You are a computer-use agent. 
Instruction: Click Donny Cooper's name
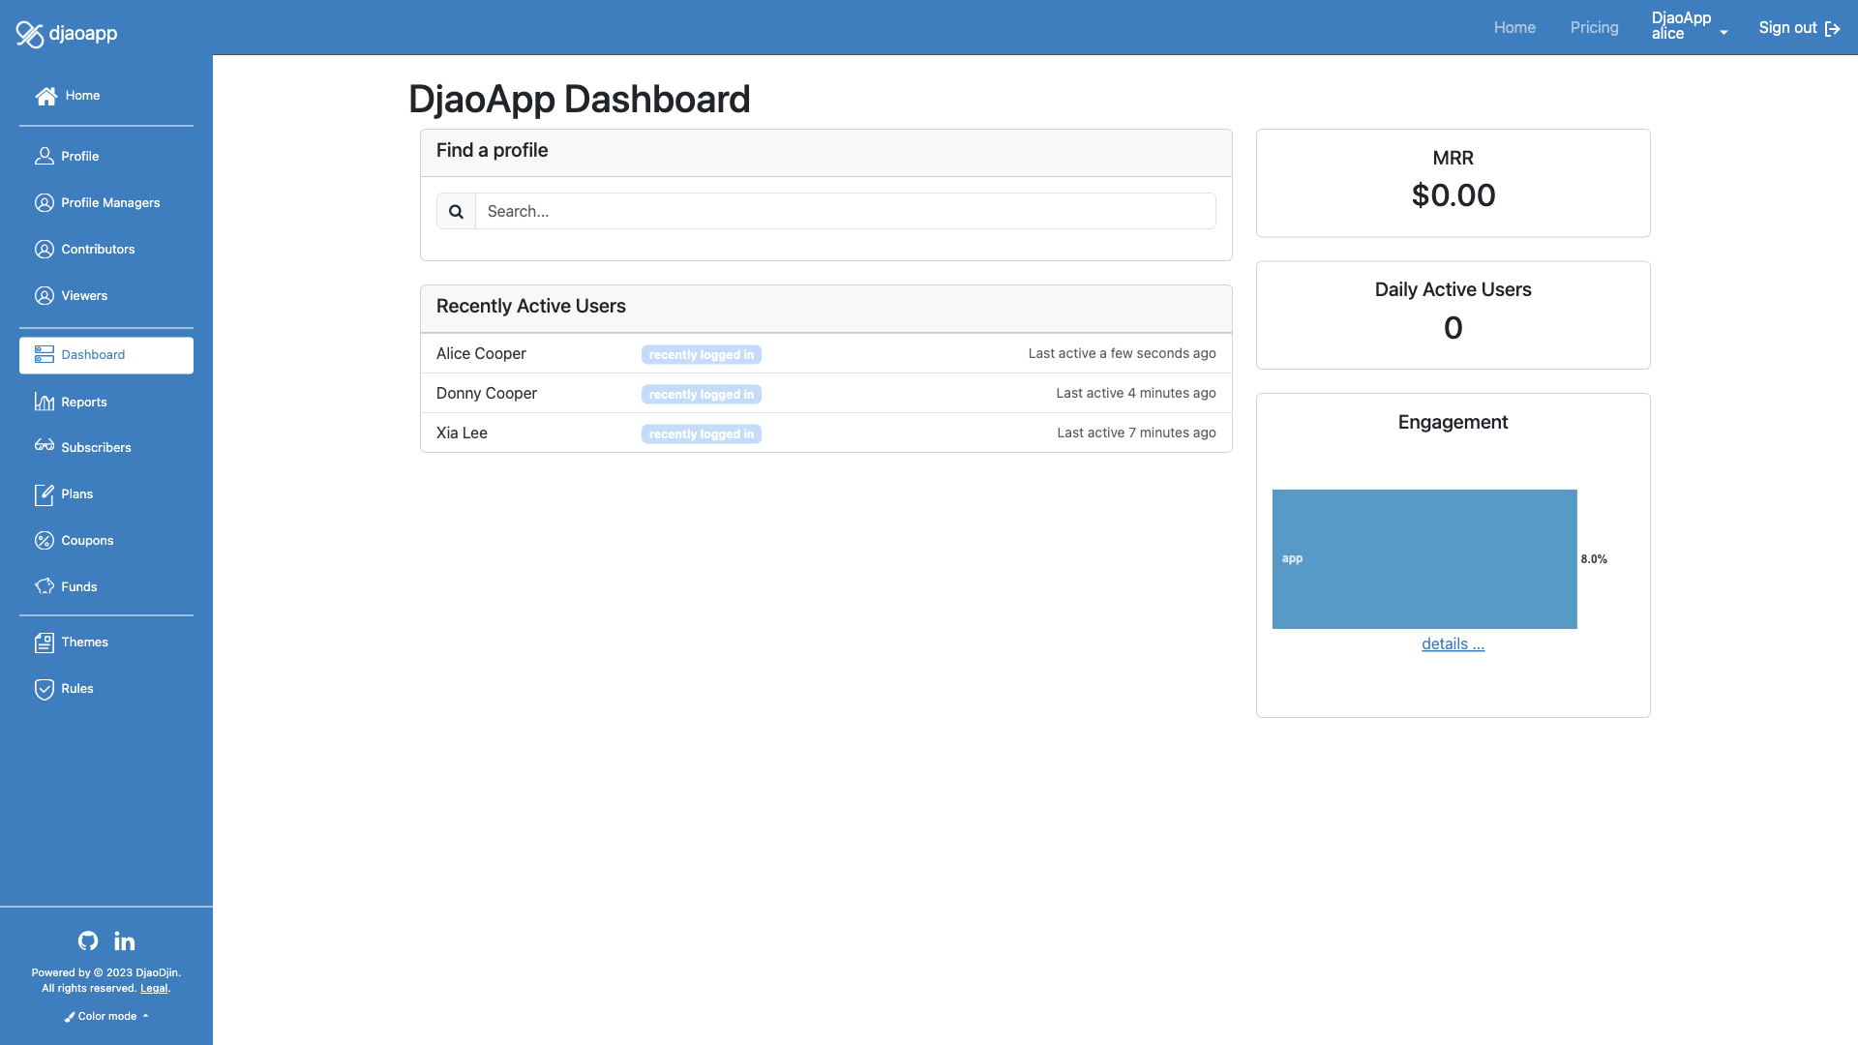(487, 394)
